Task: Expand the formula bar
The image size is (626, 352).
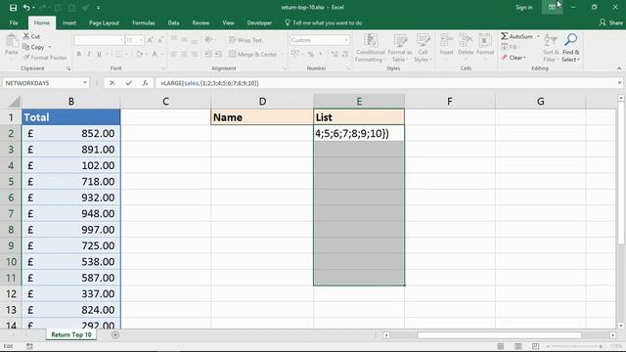Action: coord(619,83)
